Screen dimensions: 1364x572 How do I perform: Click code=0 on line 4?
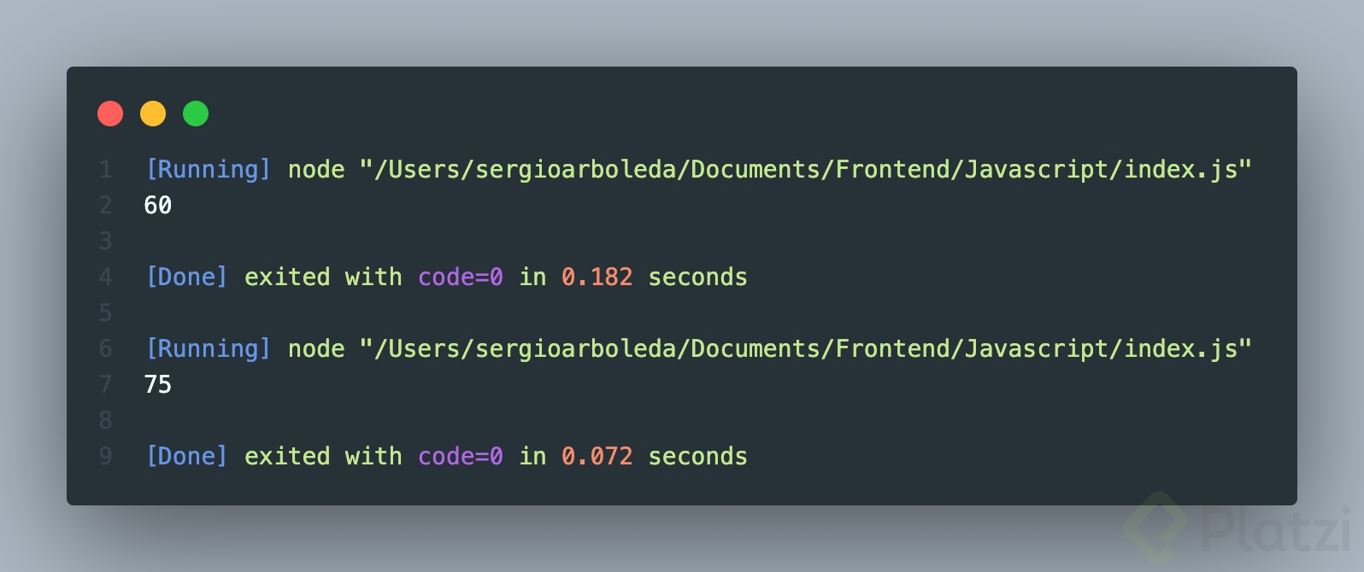coord(461,277)
